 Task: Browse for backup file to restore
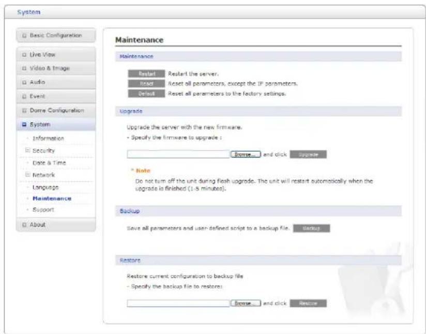pos(246,303)
